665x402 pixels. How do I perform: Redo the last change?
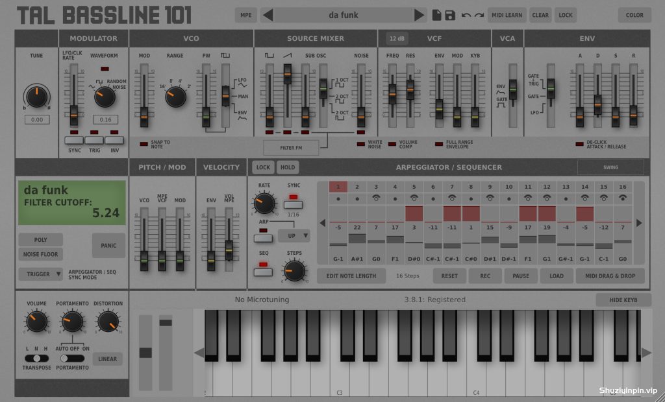tap(479, 16)
